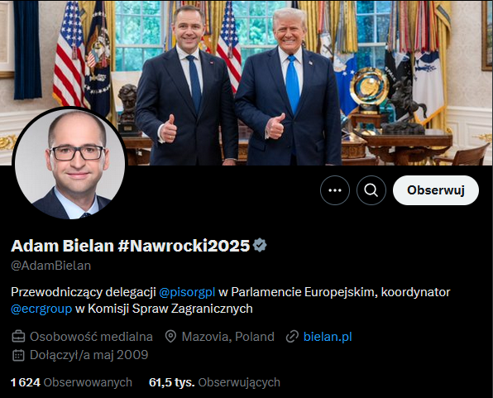
Task: Click the #Nawrocki2025 display name text
Action: tap(184, 246)
